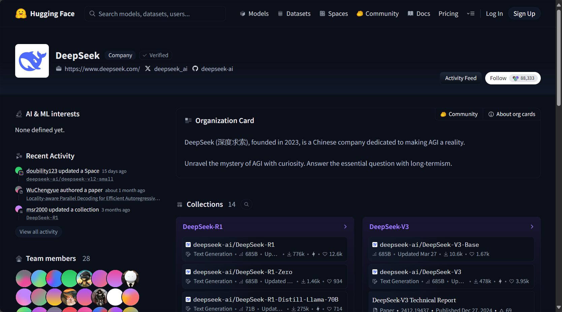This screenshot has width=562, height=312.
Task: Click the team member avatar wearing a helmet
Action: (x=85, y=278)
